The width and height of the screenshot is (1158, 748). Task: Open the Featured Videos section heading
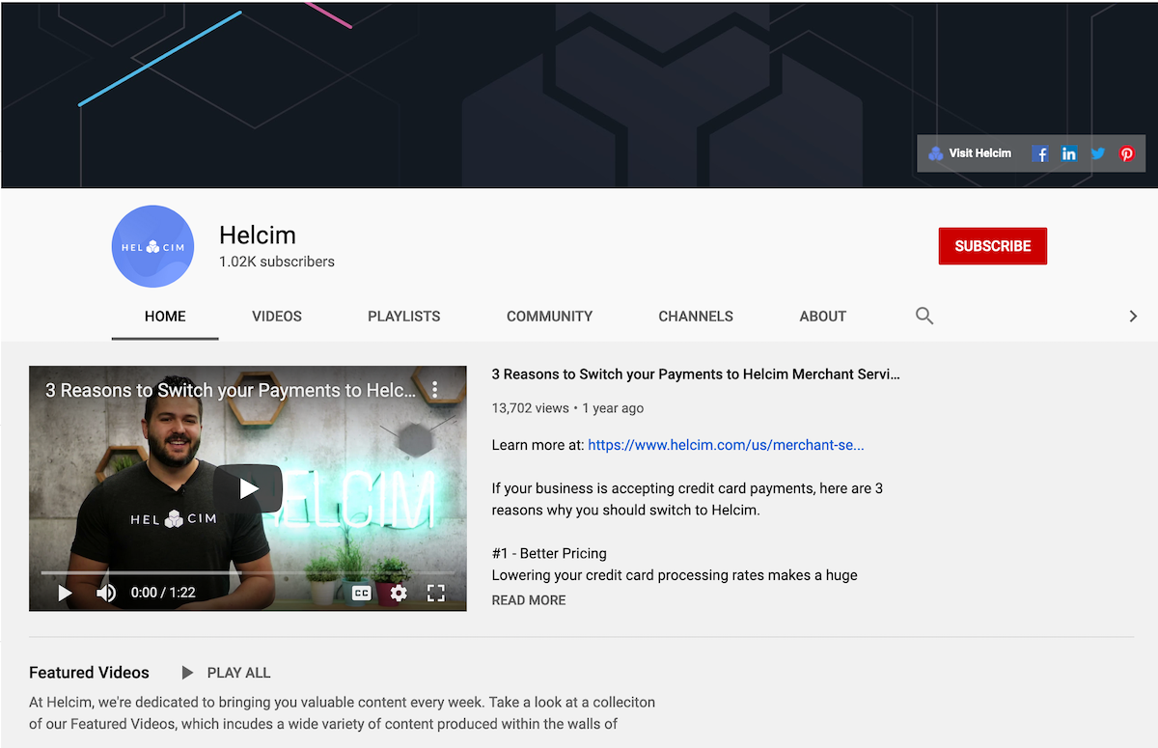pos(89,673)
